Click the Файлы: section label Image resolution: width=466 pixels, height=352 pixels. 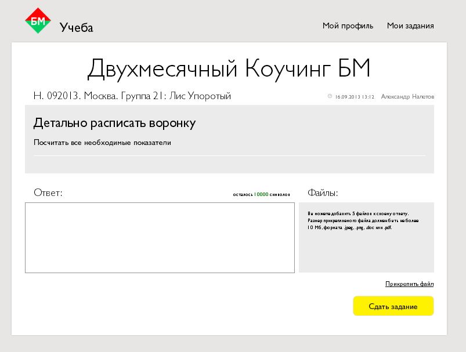[323, 193]
